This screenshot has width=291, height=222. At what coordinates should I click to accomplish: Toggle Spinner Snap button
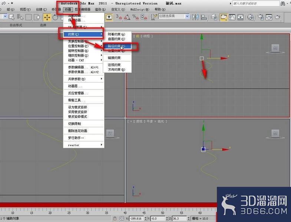(x=144, y=17)
